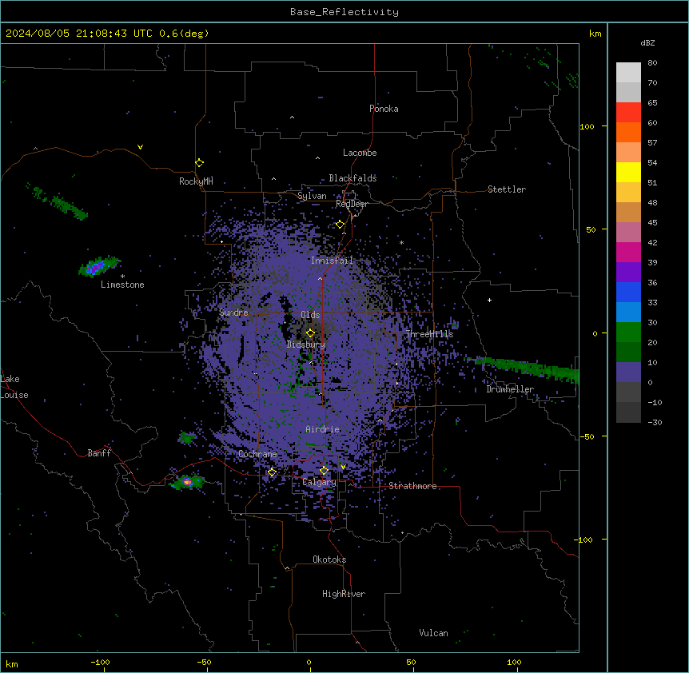Click the yellow marker above Calgary label
Image resolution: width=689 pixels, height=673 pixels.
[324, 471]
